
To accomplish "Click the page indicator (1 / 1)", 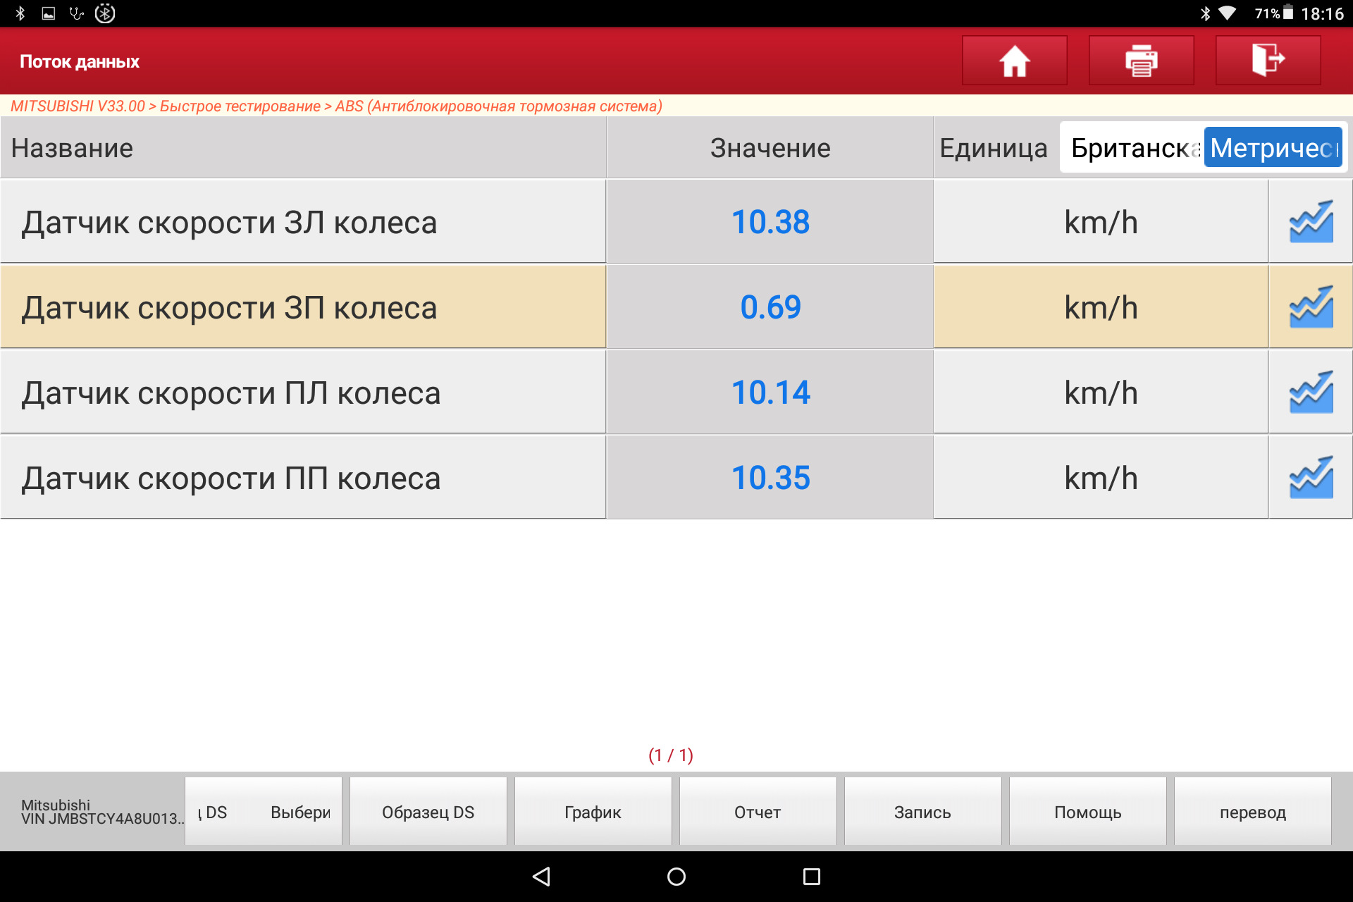I will click(670, 755).
